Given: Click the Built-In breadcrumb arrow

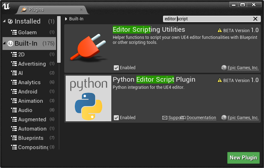Looking at the screenshot, I should (66, 19).
